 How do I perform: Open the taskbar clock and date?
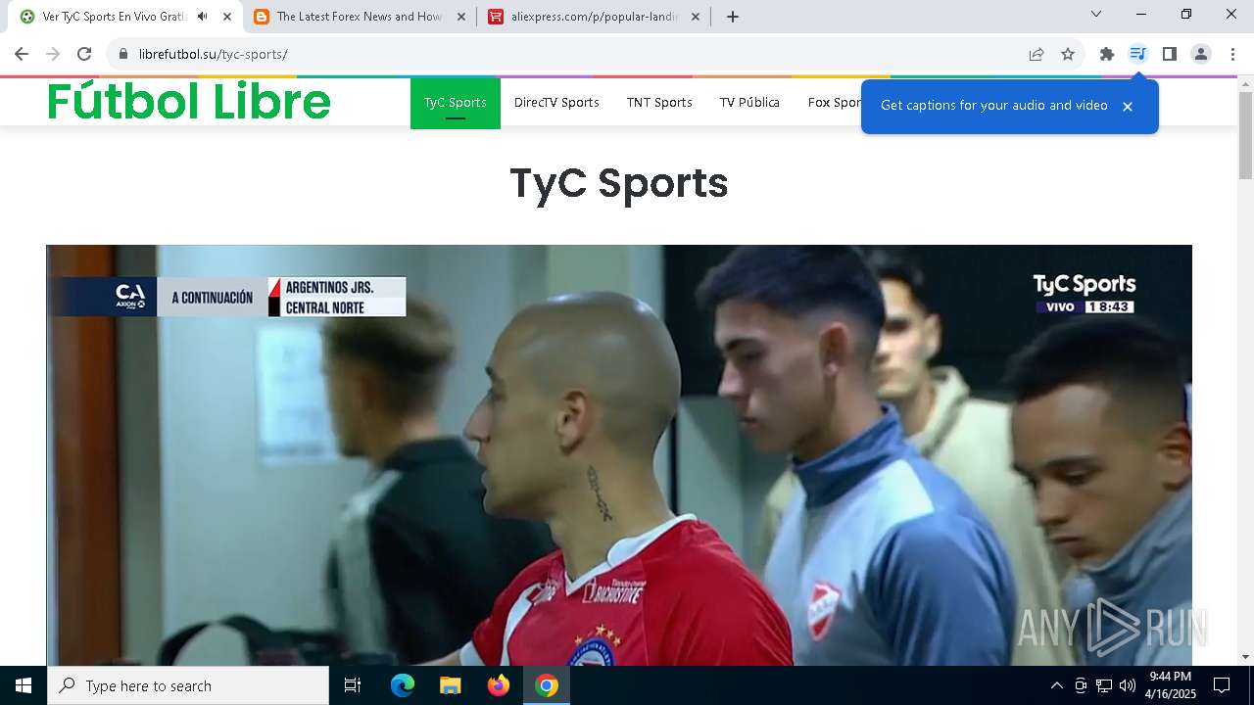1173,685
